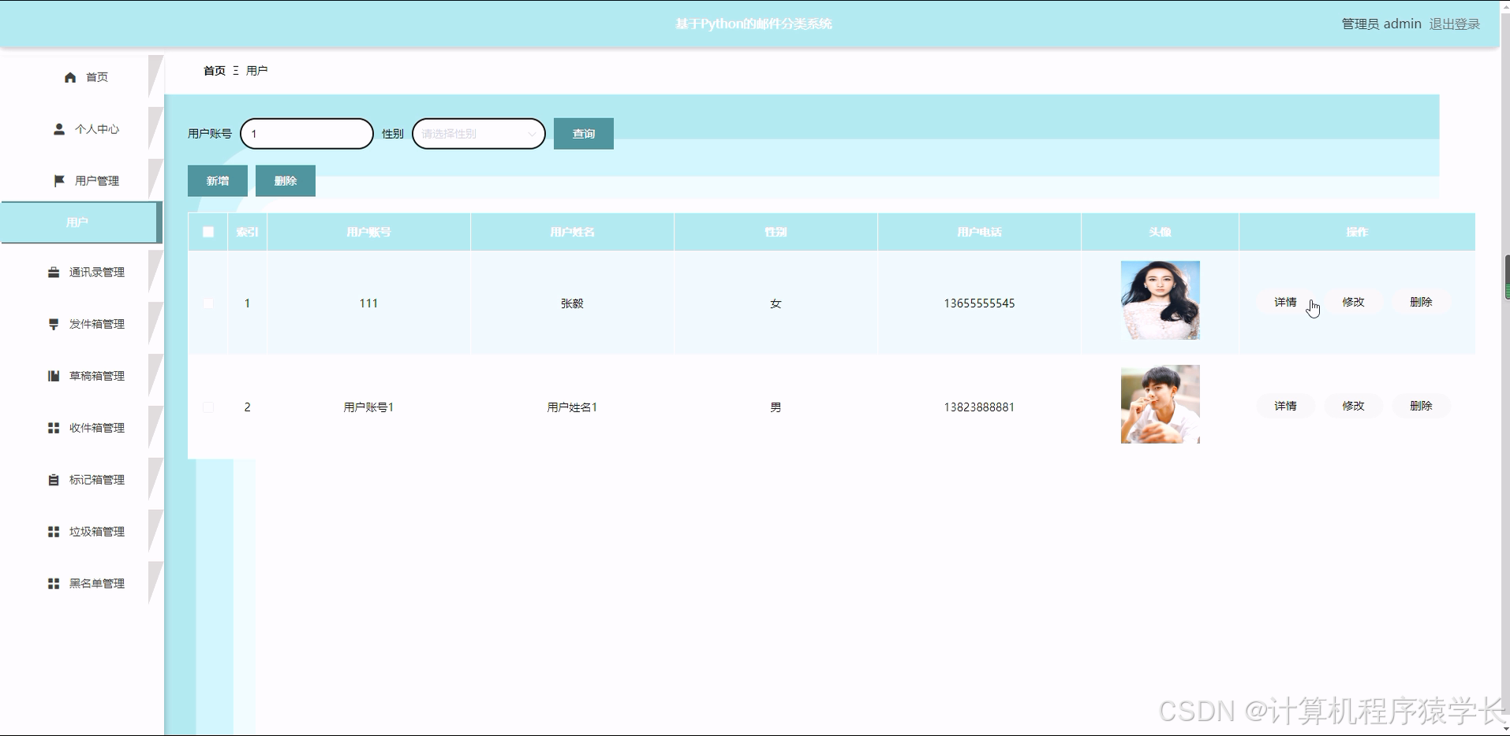Click the icon beside 发件箱管理
Viewport: 1510px width, 736px height.
54,324
